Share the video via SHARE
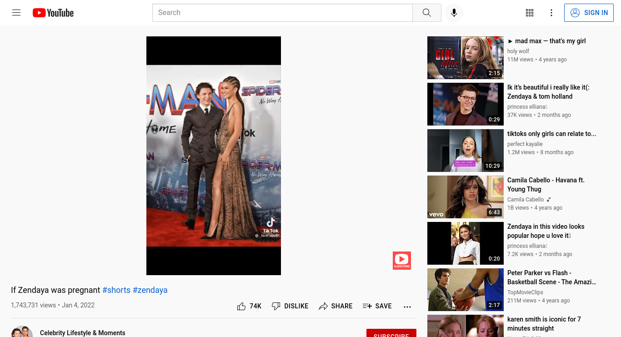621x337 pixels. 336,306
